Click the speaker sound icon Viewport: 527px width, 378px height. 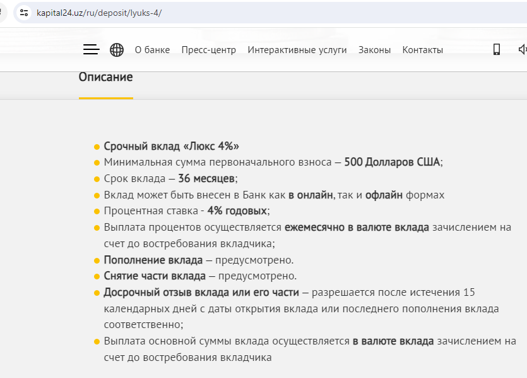[522, 50]
